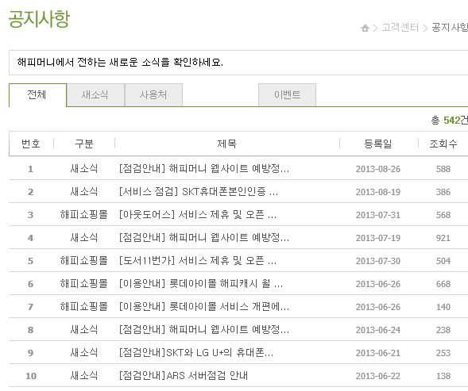The height and width of the screenshot is (391, 468).
Task: Click view count 588
Action: tap(443, 169)
